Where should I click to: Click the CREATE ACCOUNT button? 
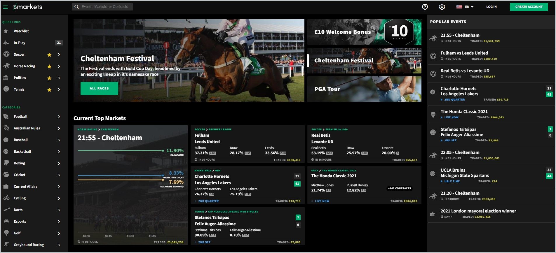click(529, 7)
